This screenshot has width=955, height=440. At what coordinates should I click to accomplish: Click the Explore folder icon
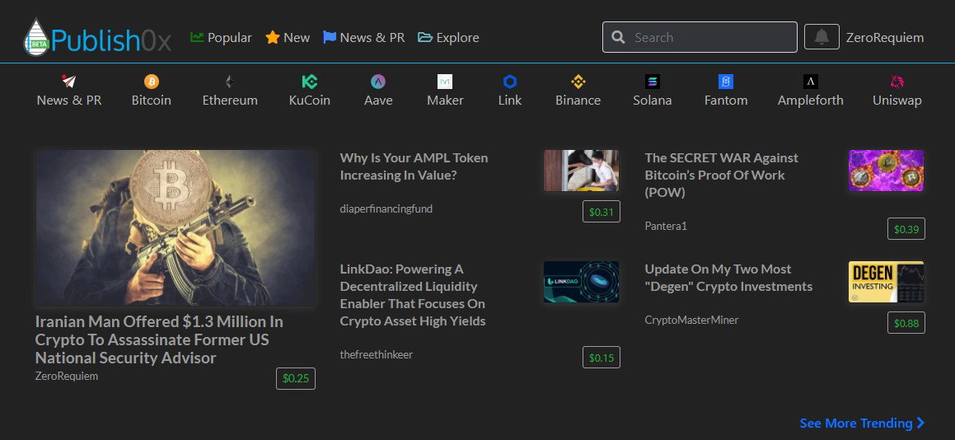click(425, 38)
